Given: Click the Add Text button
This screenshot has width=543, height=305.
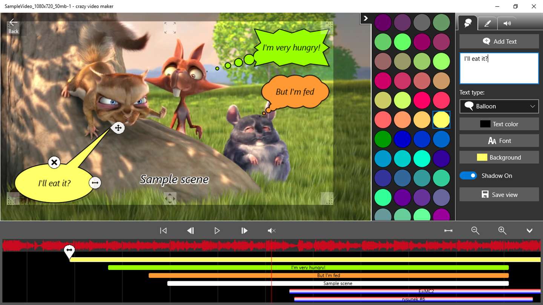Looking at the screenshot, I should click(499, 41).
